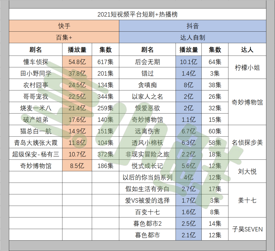Select the 32集 cell

215,108
